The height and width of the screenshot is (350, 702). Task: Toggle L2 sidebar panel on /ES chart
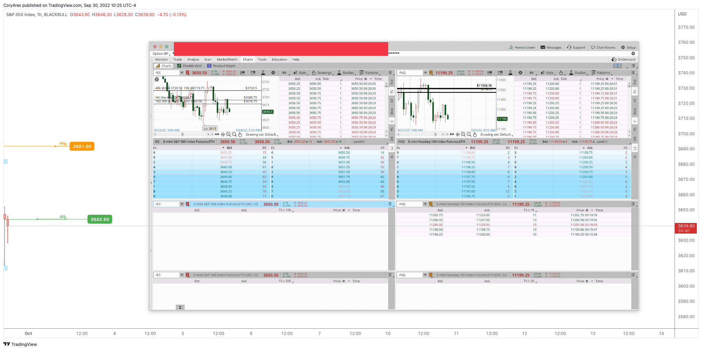[x=392, y=148]
